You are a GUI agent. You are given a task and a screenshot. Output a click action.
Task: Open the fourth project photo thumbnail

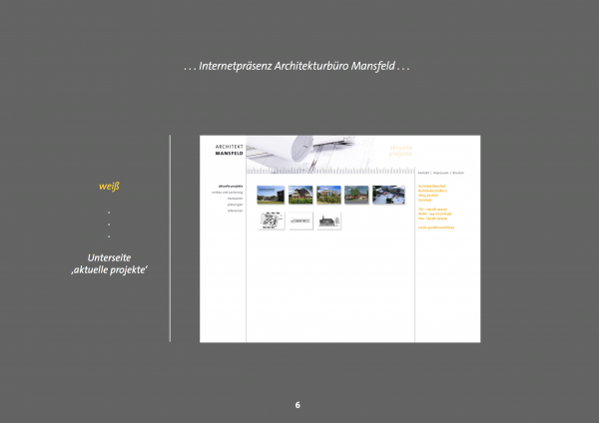point(357,195)
